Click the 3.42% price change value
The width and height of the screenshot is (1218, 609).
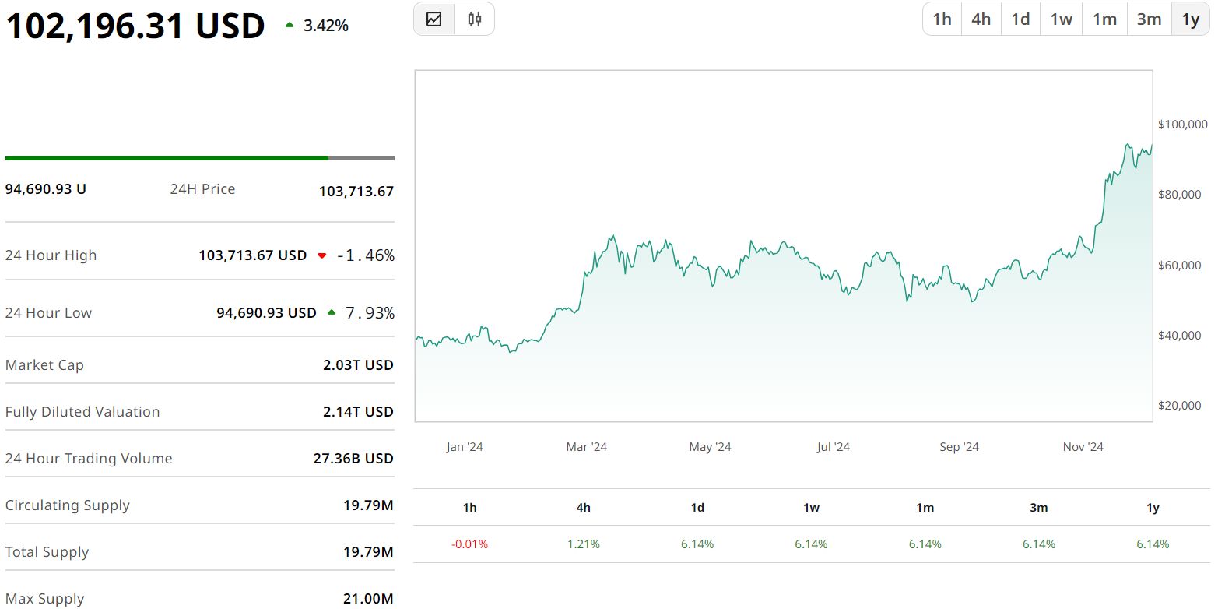(326, 26)
